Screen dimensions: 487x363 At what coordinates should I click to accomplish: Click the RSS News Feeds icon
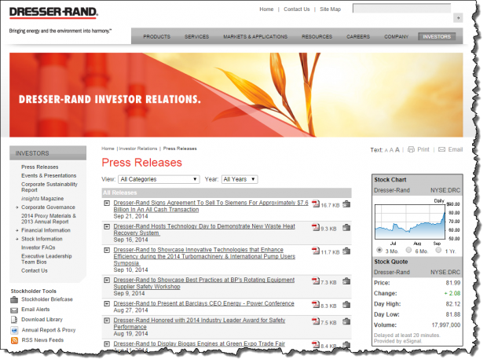(14, 340)
